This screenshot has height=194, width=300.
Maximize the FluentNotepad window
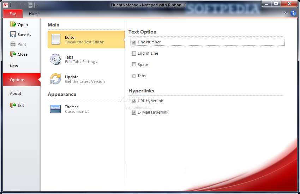click(276, 4)
